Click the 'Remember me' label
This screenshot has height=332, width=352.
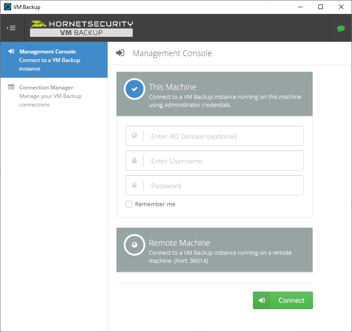pos(155,204)
